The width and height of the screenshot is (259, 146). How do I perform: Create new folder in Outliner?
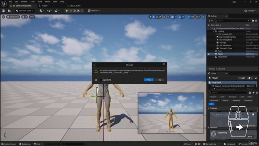[x=253, y=21]
